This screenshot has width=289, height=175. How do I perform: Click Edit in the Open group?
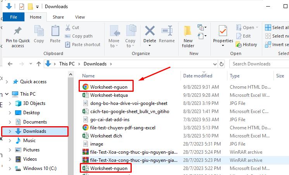243,36
